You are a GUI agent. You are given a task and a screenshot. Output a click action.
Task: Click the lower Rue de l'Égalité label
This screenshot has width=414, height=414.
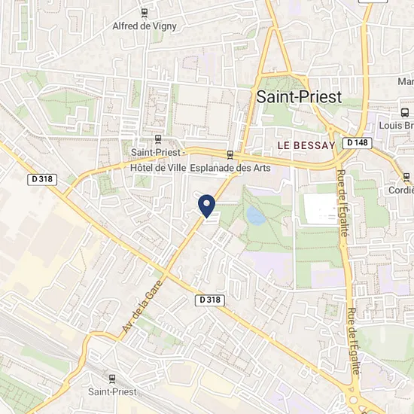point(354,341)
